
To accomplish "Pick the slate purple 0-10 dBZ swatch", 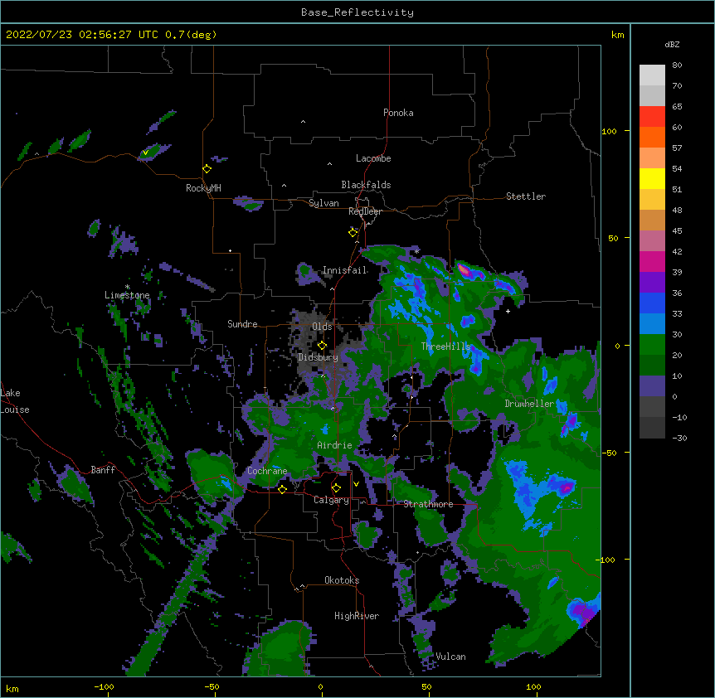I will point(652,386).
